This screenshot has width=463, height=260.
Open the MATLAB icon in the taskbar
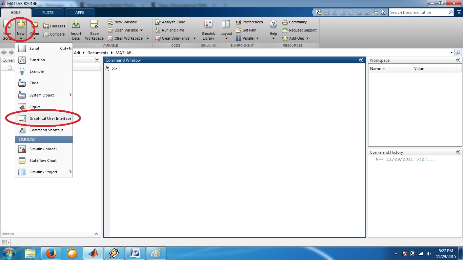point(93,253)
